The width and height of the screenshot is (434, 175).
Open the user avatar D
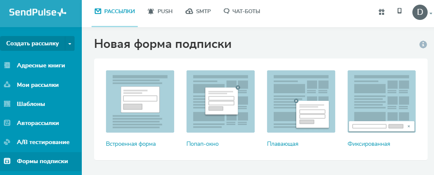[x=420, y=12]
